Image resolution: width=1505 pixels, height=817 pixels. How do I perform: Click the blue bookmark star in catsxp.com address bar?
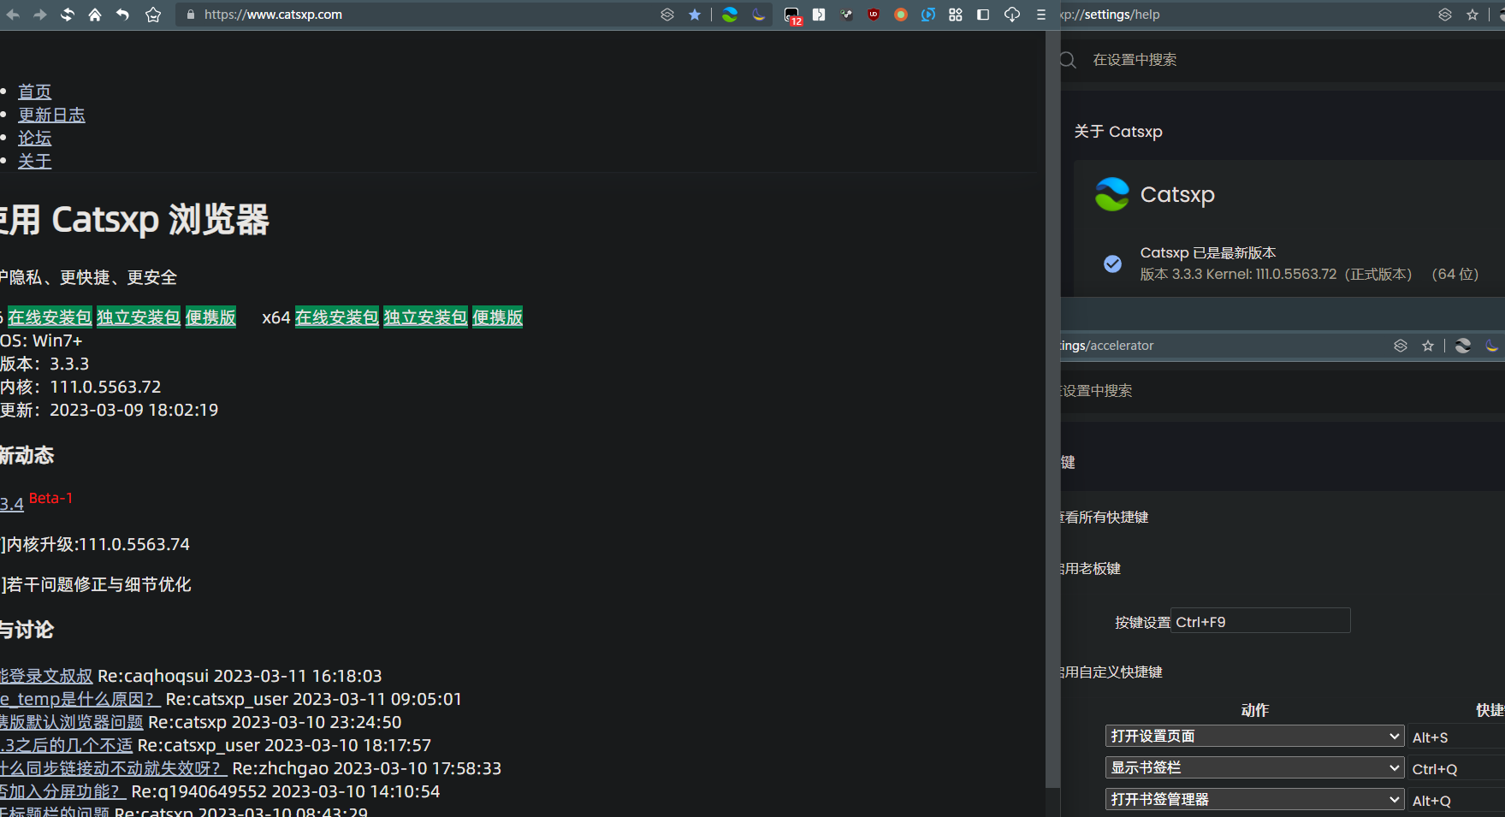click(695, 15)
